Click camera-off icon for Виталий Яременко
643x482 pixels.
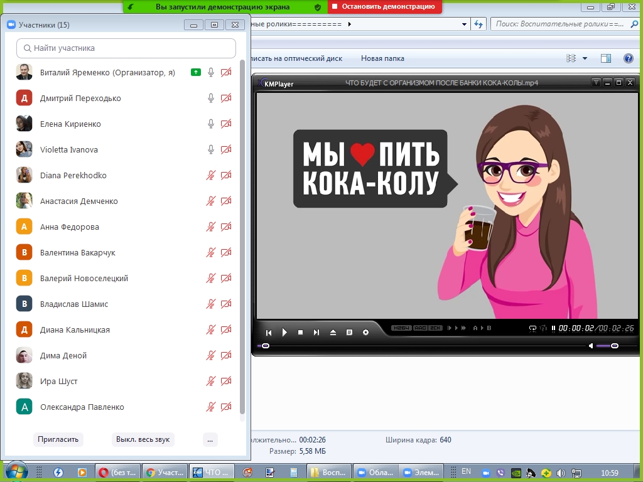click(226, 73)
